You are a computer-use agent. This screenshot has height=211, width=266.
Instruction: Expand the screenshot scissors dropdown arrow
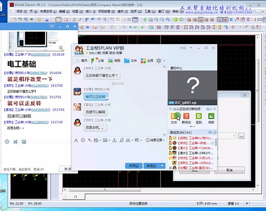pyautogui.click(x=132, y=140)
